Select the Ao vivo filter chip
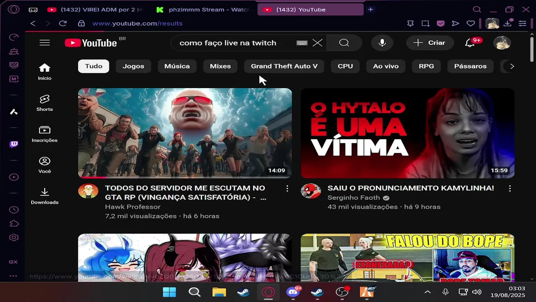536x302 pixels. (385, 66)
